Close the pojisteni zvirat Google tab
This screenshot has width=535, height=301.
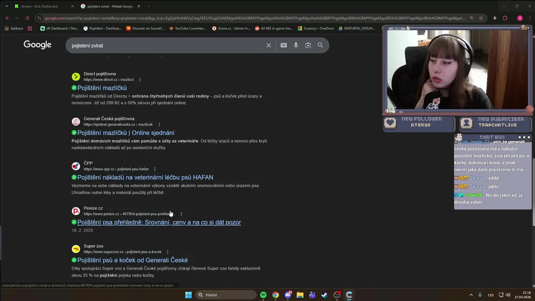(139, 6)
